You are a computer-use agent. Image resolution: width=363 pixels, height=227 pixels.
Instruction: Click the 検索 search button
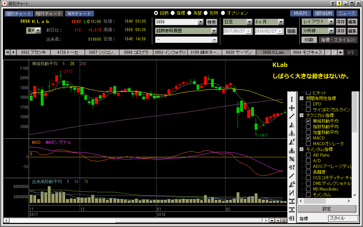coord(211,22)
